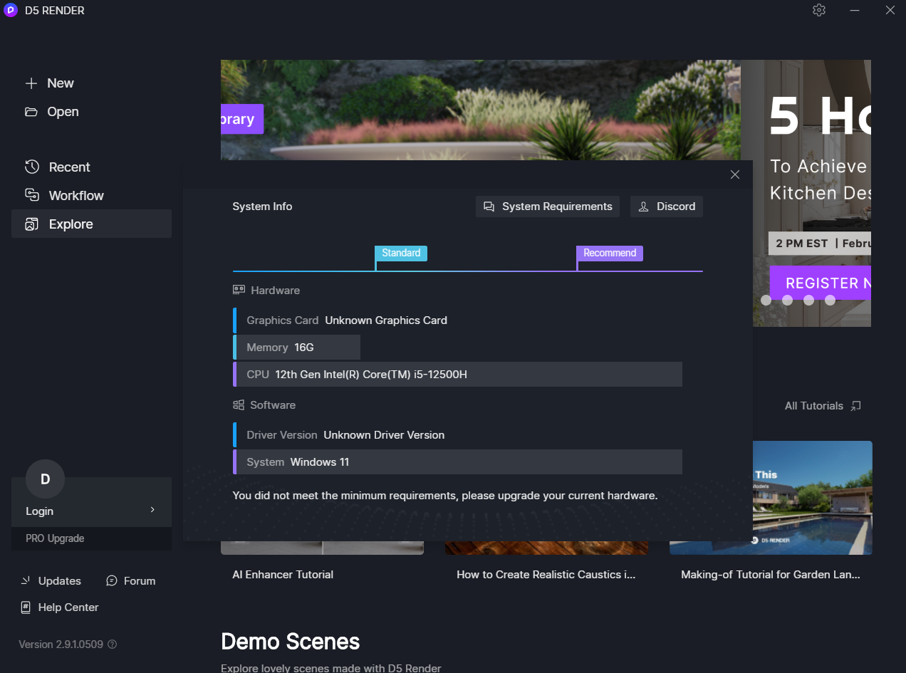Open the Garden Landscape tutorial thumbnail
The height and width of the screenshot is (673, 906).
pos(812,498)
